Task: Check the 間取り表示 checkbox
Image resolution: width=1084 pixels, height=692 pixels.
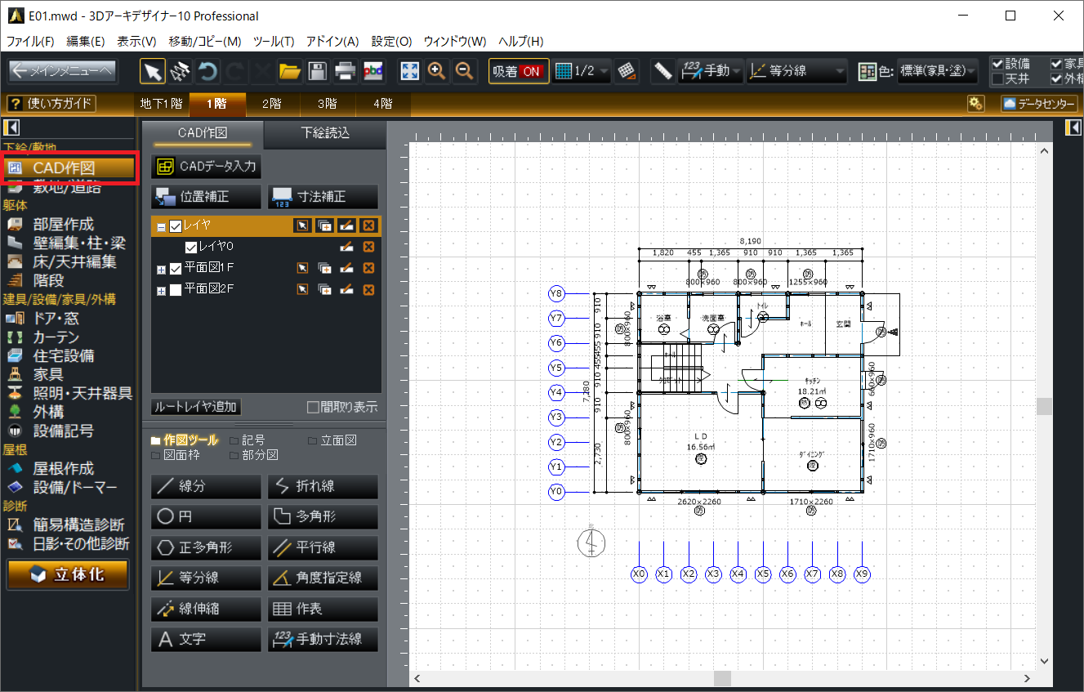Action: (x=313, y=407)
